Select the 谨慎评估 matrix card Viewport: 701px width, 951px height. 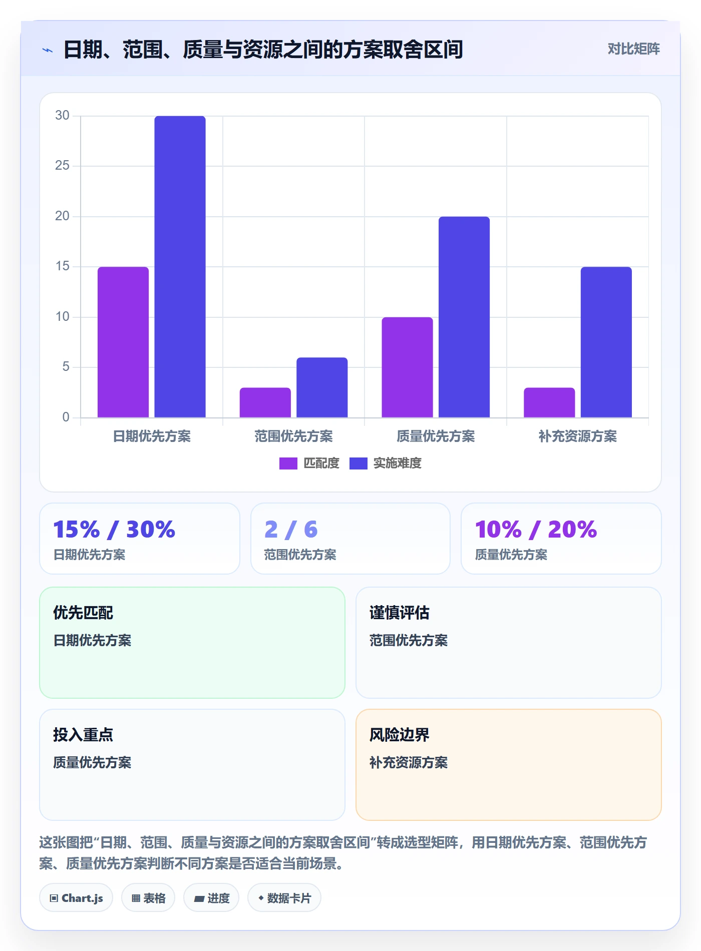point(509,643)
